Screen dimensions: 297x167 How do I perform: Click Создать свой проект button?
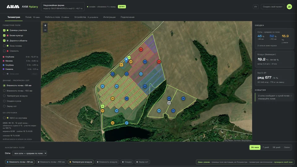[x=272, y=6]
